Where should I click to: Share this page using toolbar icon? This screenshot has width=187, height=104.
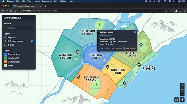click(x=166, y=11)
